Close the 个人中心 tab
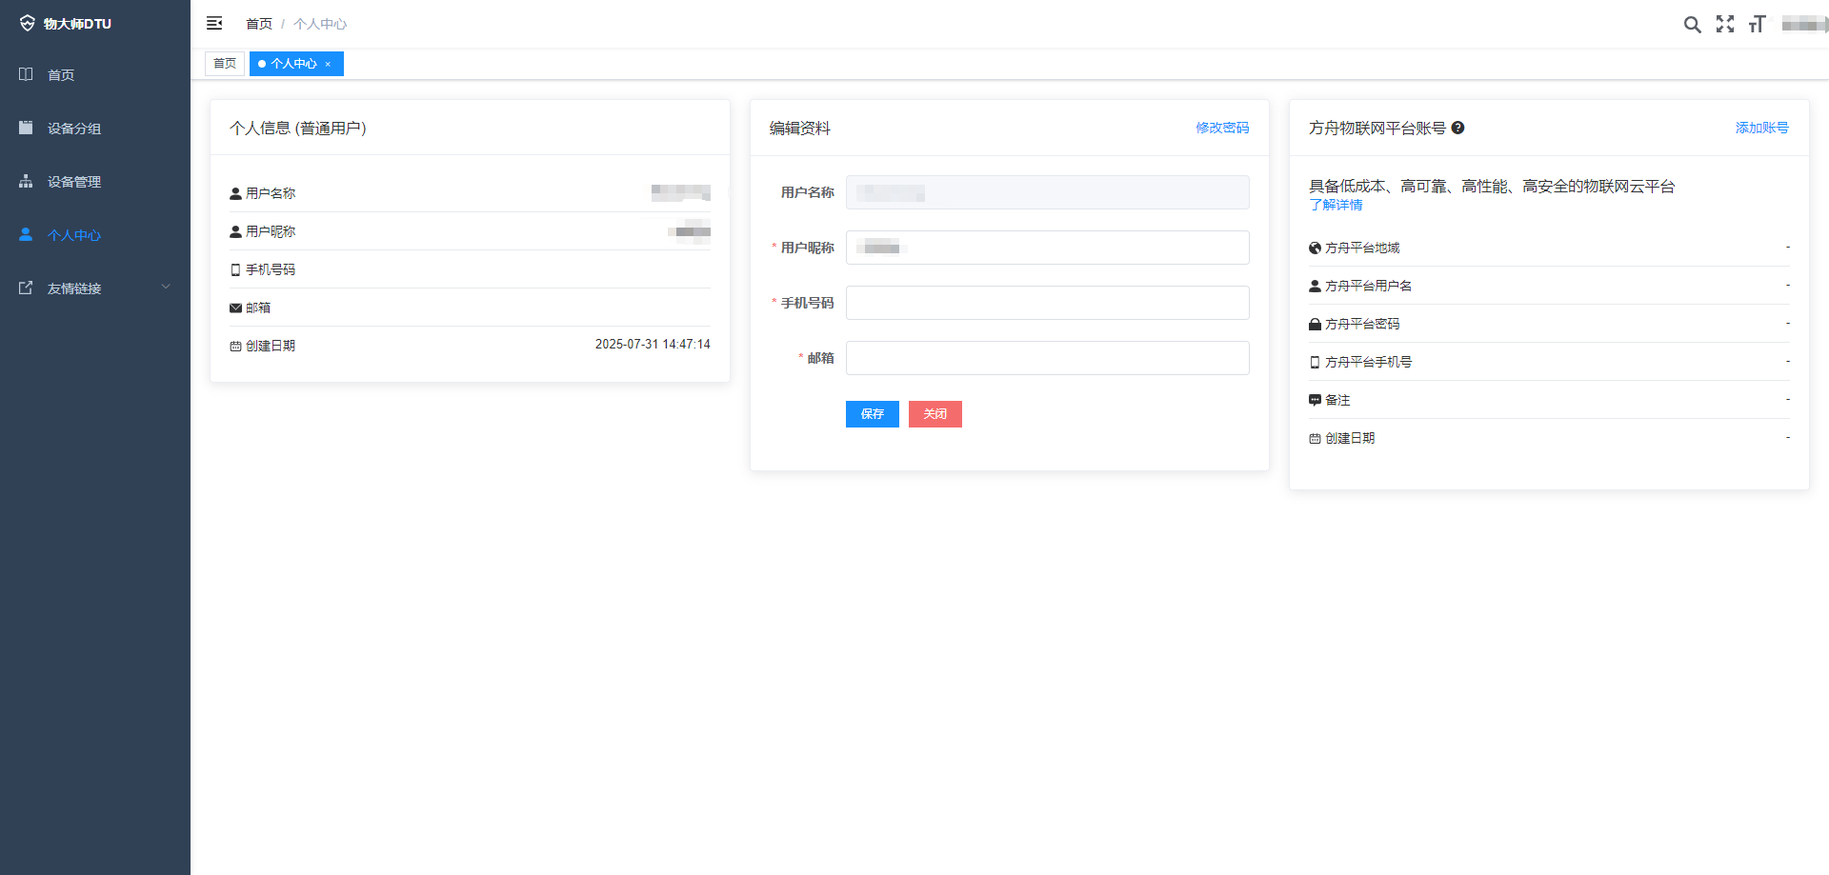The height and width of the screenshot is (875, 1829). click(328, 65)
